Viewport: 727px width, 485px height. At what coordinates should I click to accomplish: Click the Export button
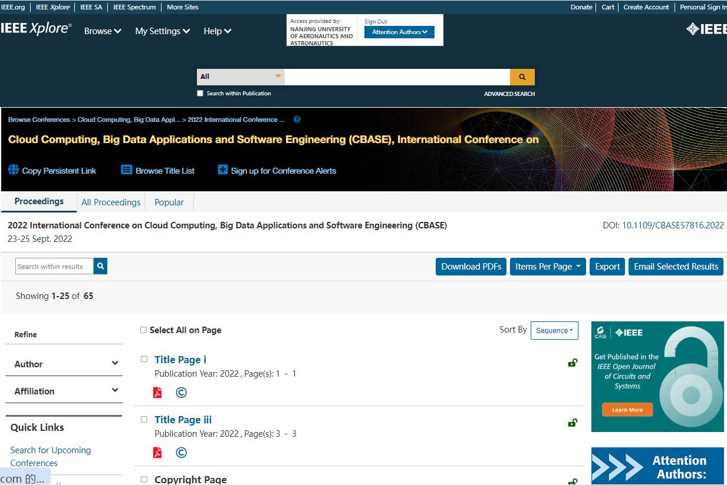click(x=607, y=267)
